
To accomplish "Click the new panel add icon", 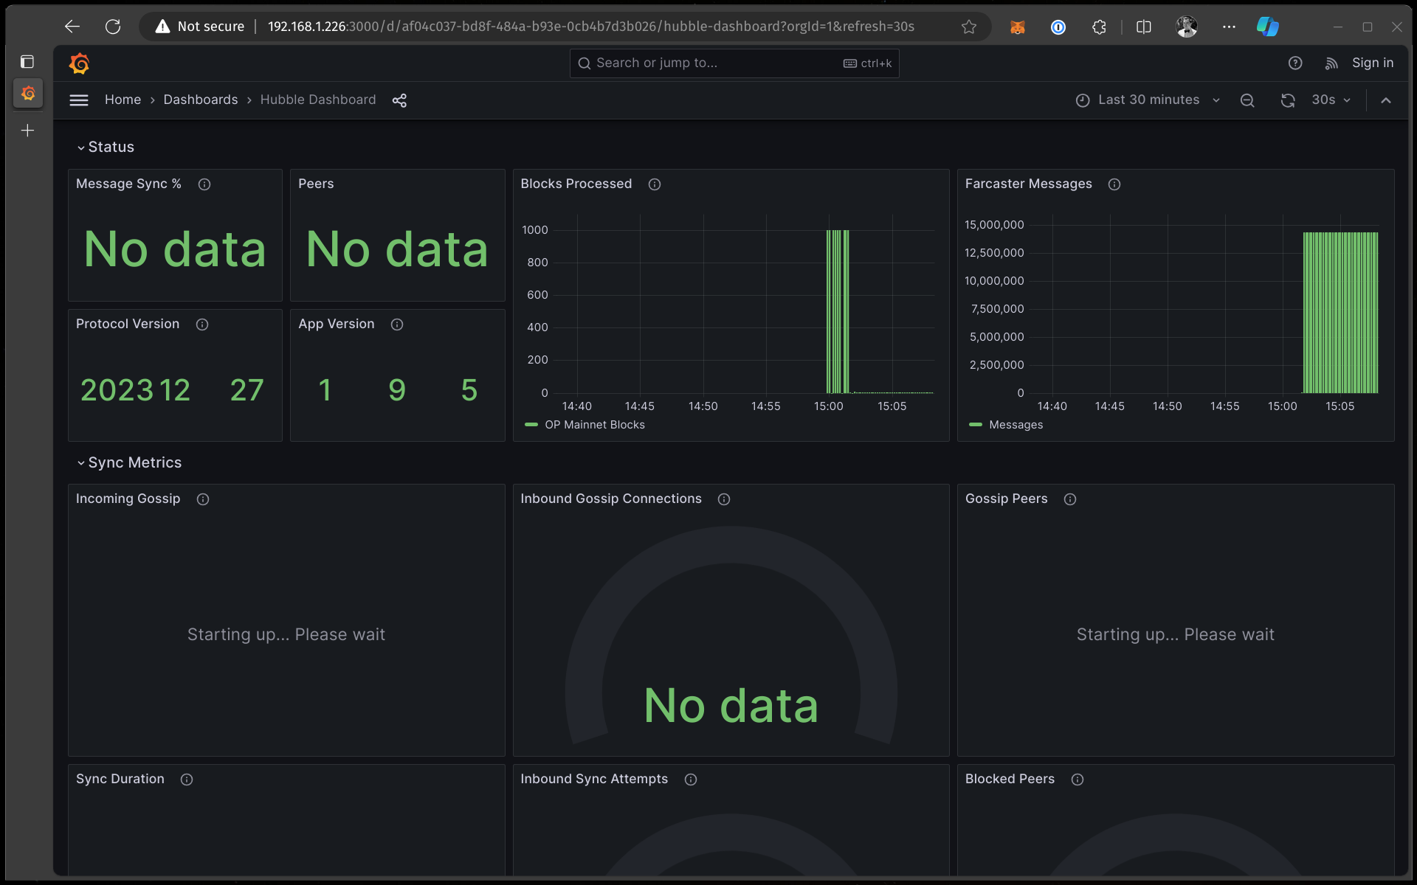I will coord(27,131).
